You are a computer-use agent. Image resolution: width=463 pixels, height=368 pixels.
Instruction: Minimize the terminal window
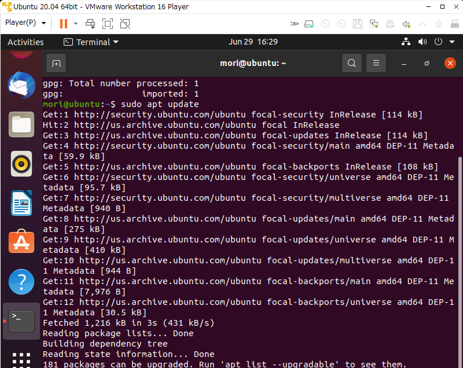click(404, 64)
